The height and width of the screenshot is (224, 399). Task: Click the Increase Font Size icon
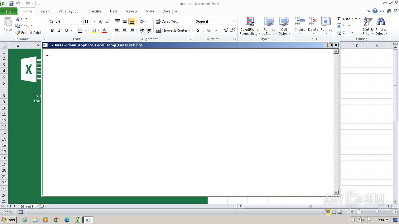(x=100, y=21)
